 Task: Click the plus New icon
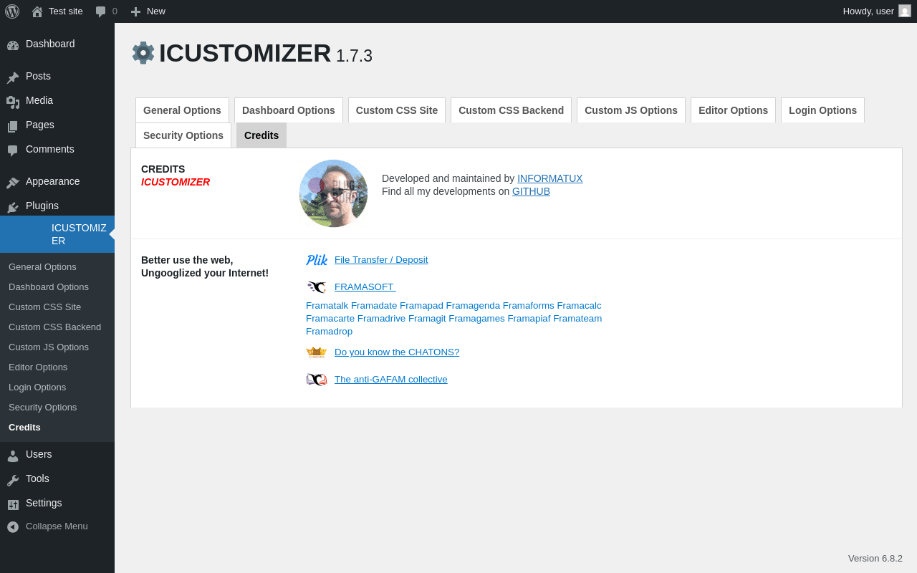pyautogui.click(x=135, y=11)
